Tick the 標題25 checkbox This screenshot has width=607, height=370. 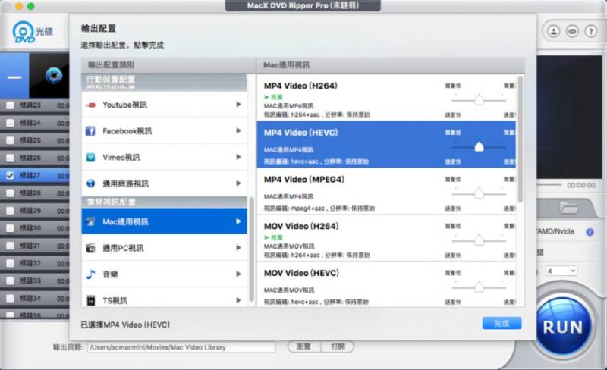click(10, 140)
